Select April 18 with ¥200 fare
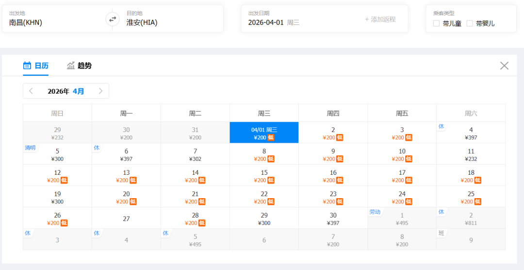524x270 pixels. click(x=471, y=175)
